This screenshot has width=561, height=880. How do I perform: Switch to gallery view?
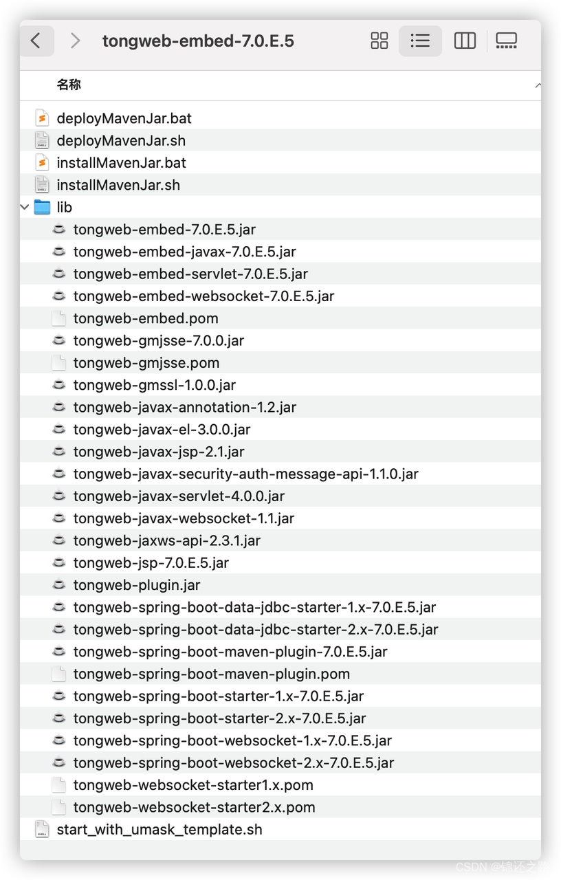click(x=506, y=41)
